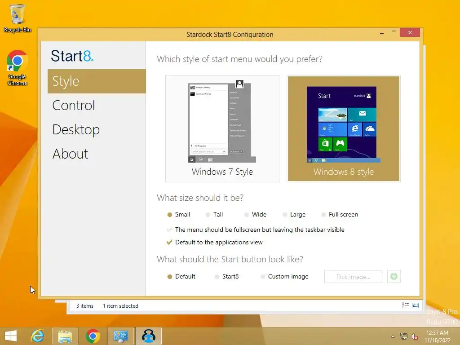This screenshot has width=460, height=345.
Task: Click the Start8 logo
Action: 72,56
